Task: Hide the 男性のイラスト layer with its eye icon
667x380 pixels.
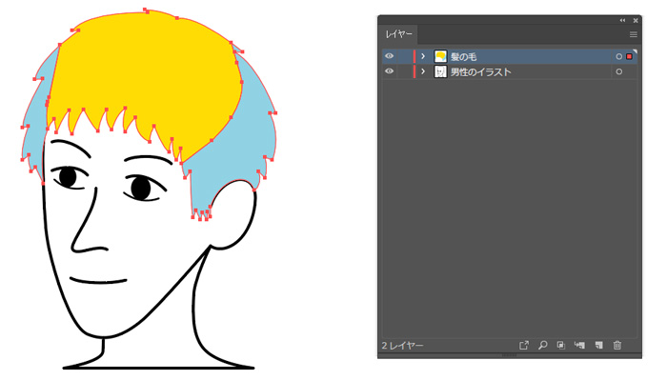Action: point(389,71)
